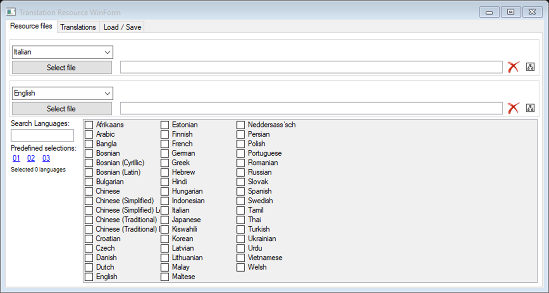Check the Afrikaans language checkbox
This screenshot has height=293, width=549.
(x=89, y=125)
